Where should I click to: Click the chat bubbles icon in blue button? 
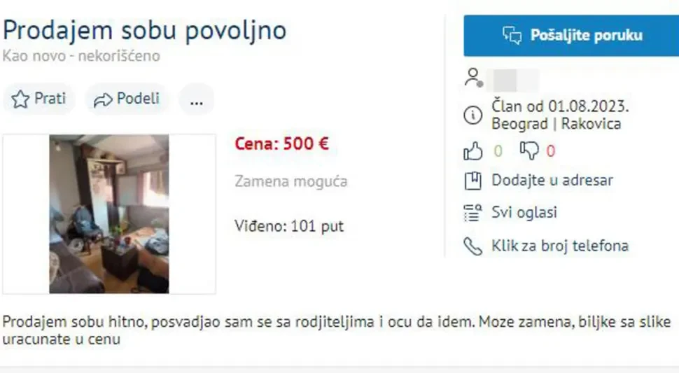pyautogui.click(x=512, y=36)
